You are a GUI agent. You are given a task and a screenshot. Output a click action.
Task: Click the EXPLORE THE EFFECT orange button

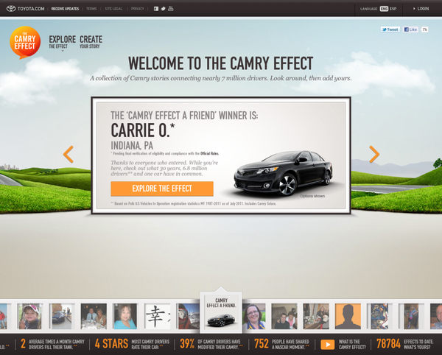point(162,189)
